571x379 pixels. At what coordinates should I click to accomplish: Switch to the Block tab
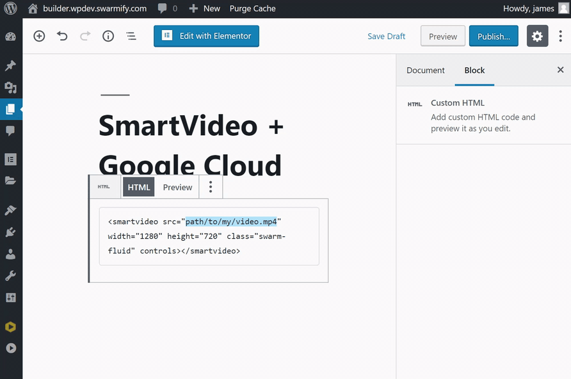click(x=474, y=70)
